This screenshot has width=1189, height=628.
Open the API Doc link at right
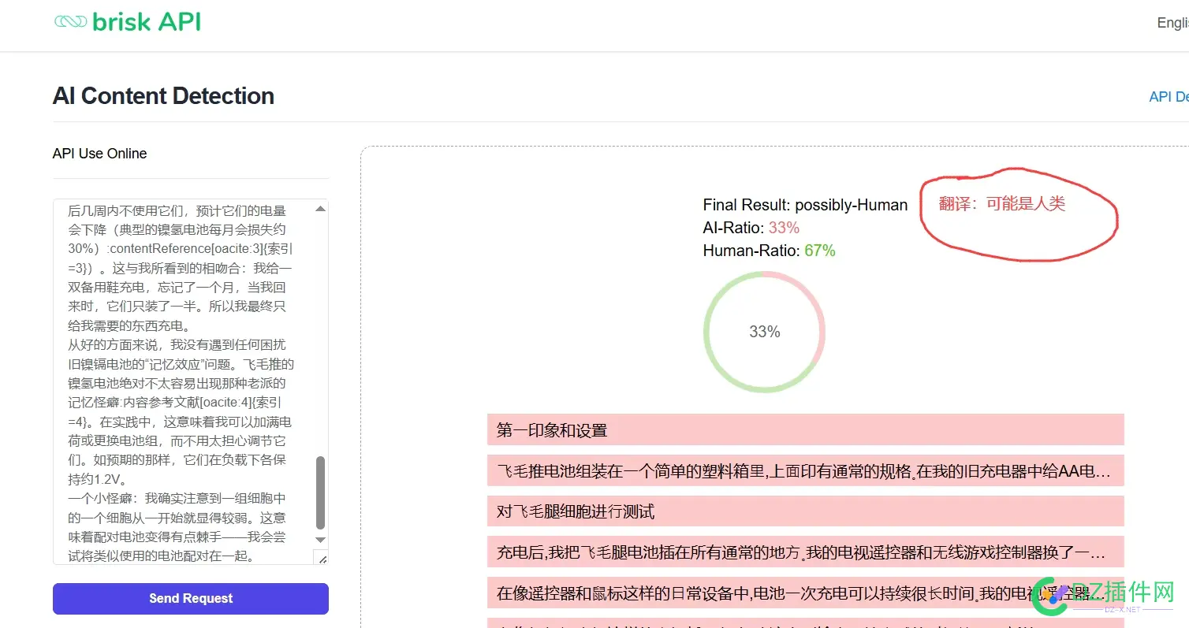(1168, 97)
